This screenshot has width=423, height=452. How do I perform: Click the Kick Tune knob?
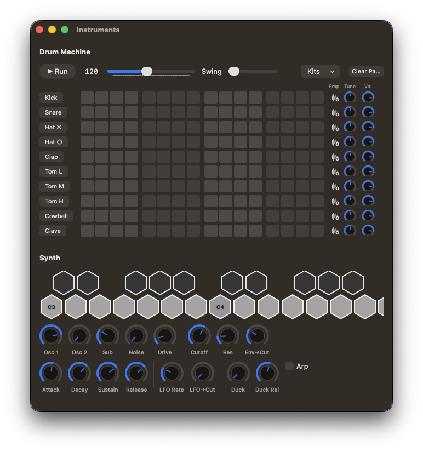coord(350,98)
